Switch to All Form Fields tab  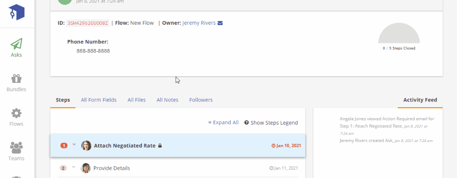pos(99,100)
